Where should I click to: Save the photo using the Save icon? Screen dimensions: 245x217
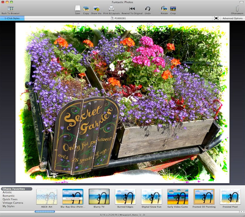(77, 9)
